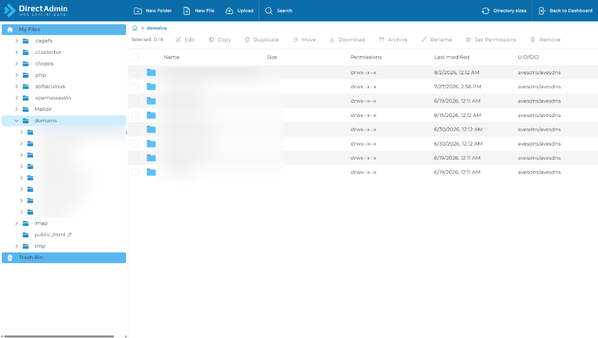Click the New Folder text
This screenshot has width=598, height=338.
159,11
